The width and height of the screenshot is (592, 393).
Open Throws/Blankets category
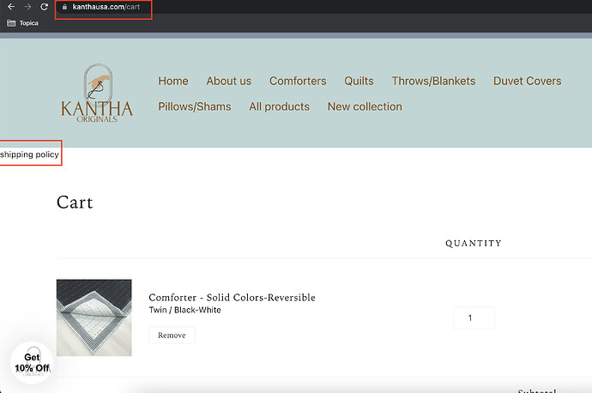click(x=433, y=81)
